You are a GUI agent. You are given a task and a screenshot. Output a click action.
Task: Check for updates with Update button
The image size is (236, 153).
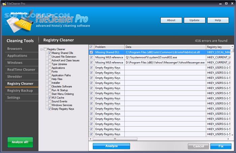pos(195,20)
